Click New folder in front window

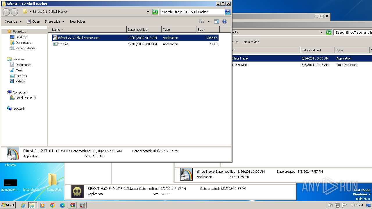point(78,21)
